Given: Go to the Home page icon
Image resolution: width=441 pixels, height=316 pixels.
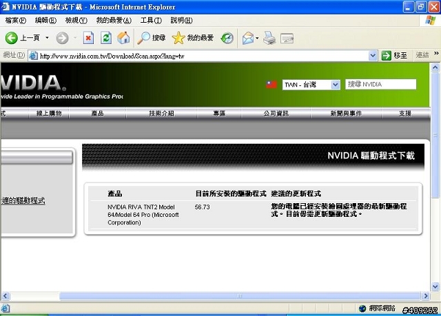Looking at the screenshot, I should pos(123,38).
